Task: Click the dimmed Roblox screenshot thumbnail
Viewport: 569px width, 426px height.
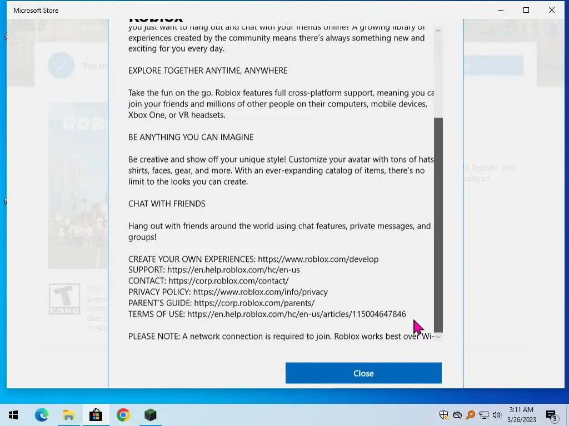Action: pyautogui.click(x=78, y=185)
